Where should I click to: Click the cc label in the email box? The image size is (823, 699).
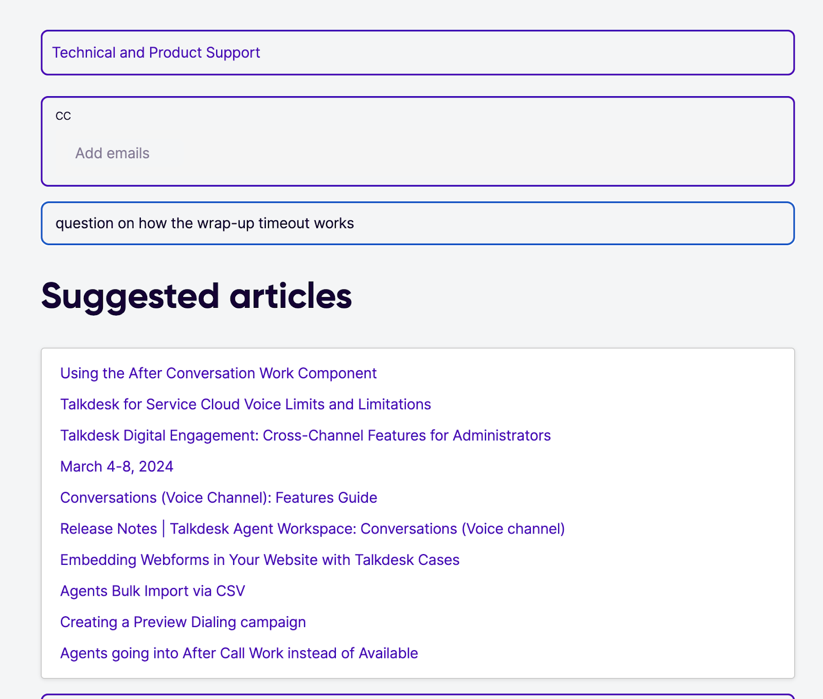(x=63, y=115)
